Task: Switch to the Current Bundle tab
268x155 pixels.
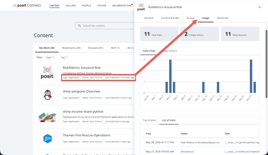Action: pyautogui.click(x=170, y=18)
